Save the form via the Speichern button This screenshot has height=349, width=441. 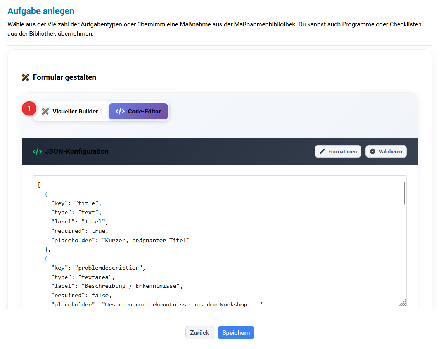tap(236, 332)
